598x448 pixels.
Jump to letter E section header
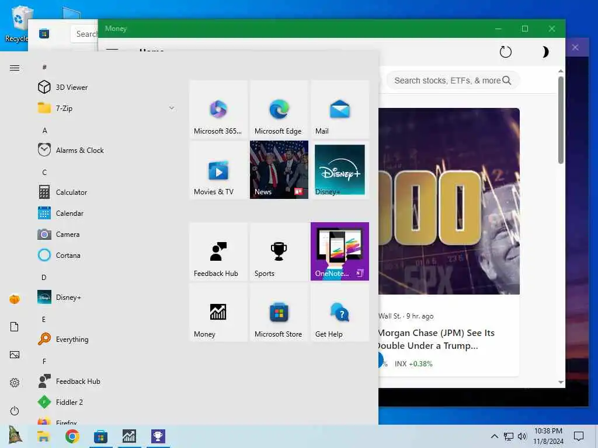[x=44, y=319]
